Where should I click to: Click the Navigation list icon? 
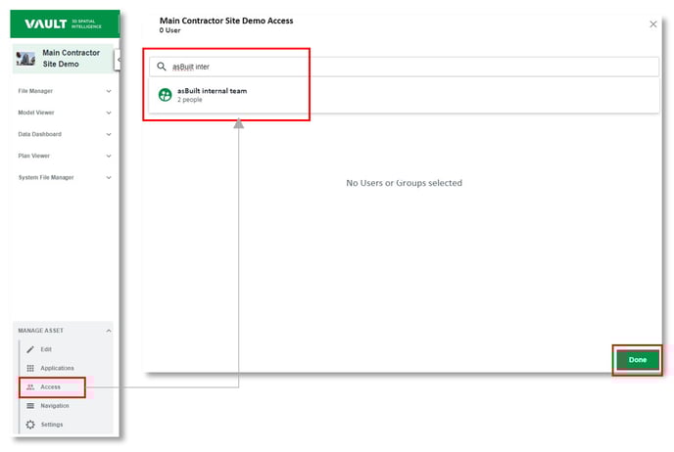[30, 406]
